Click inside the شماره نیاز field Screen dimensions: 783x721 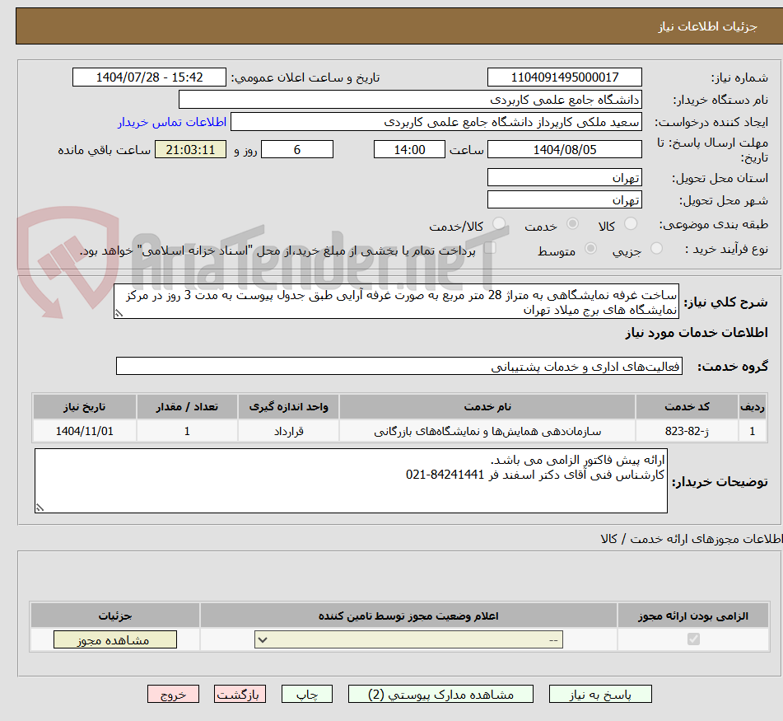pyautogui.click(x=565, y=77)
